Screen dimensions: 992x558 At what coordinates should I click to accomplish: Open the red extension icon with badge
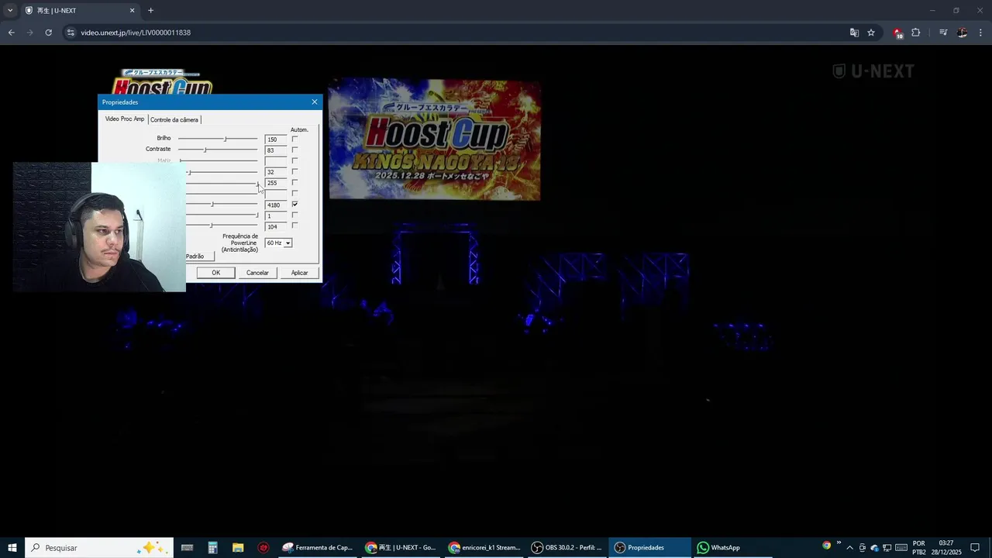click(897, 33)
